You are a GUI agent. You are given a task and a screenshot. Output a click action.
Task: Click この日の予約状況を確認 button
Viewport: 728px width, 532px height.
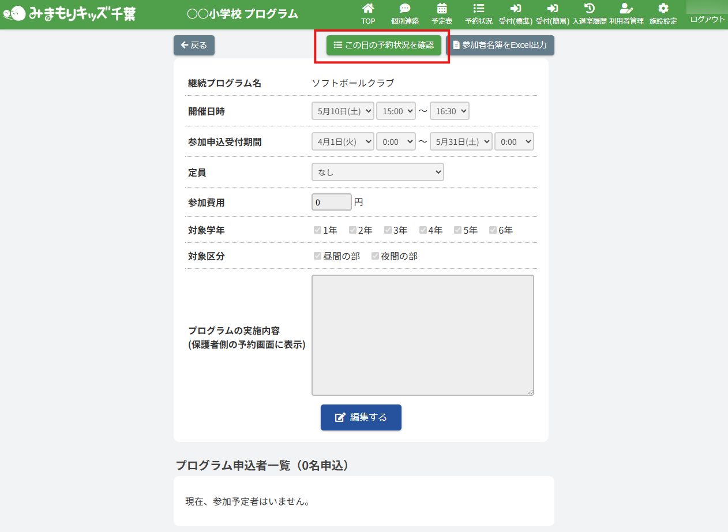coord(384,45)
